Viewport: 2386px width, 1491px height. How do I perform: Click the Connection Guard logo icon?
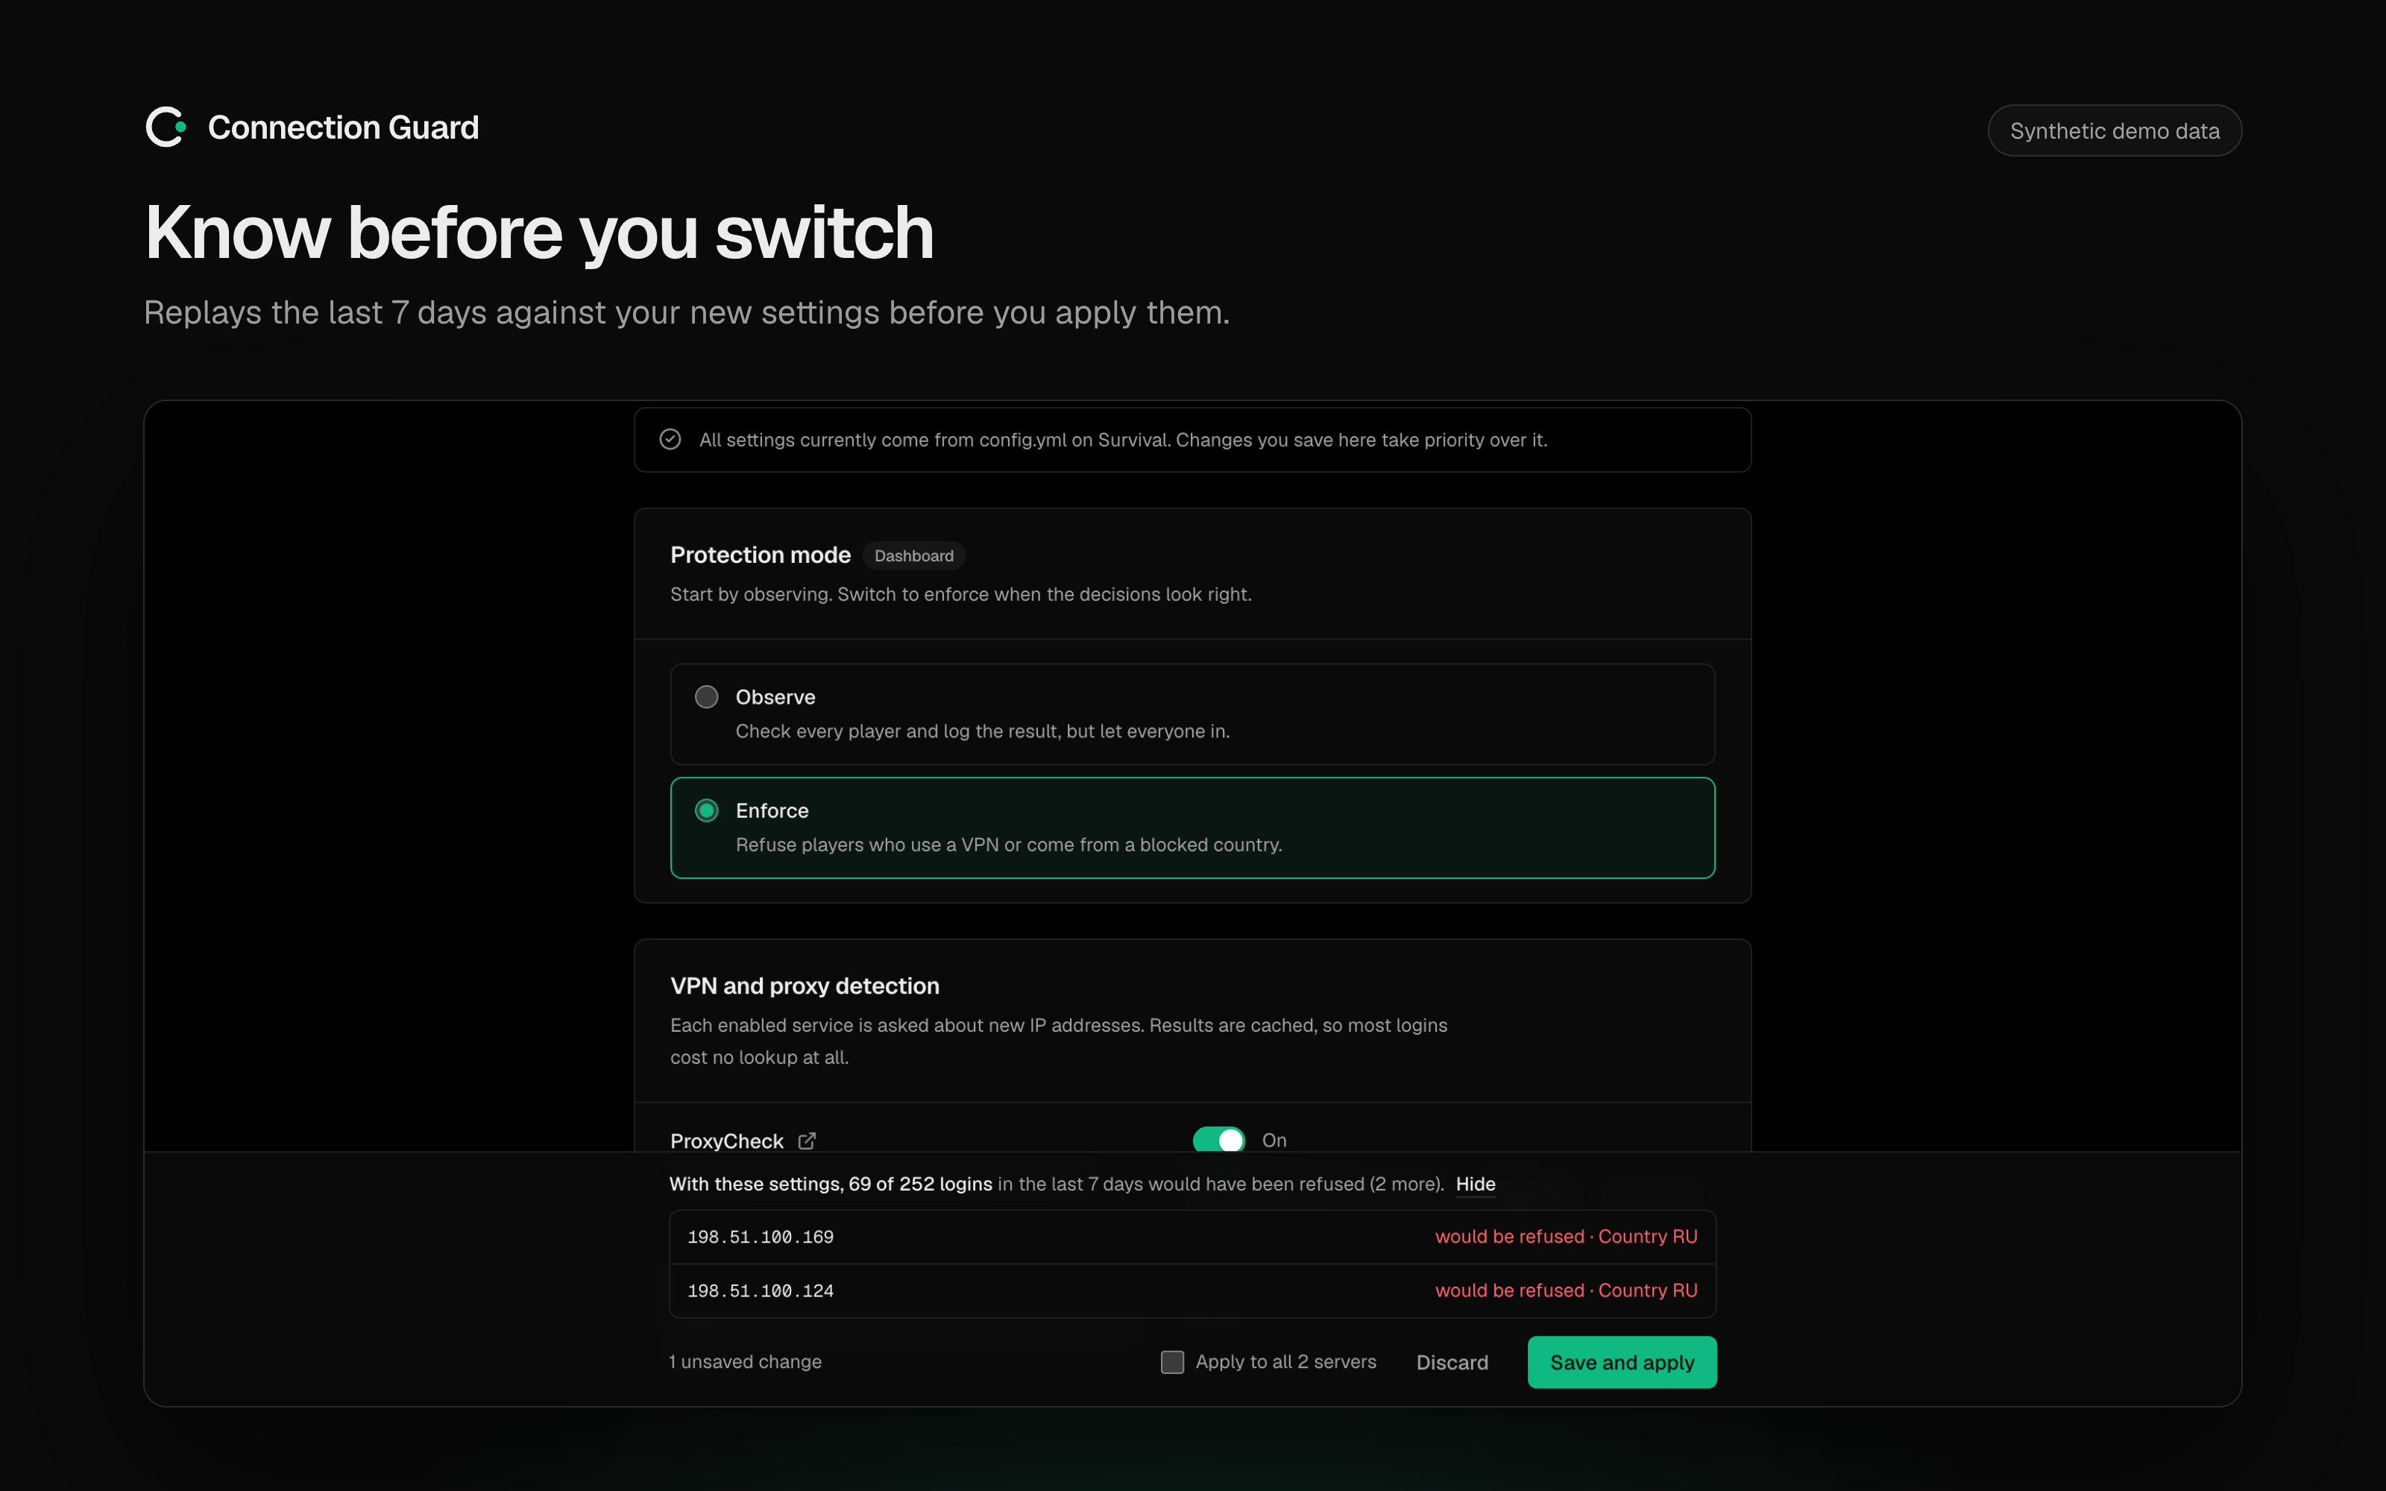pos(166,127)
